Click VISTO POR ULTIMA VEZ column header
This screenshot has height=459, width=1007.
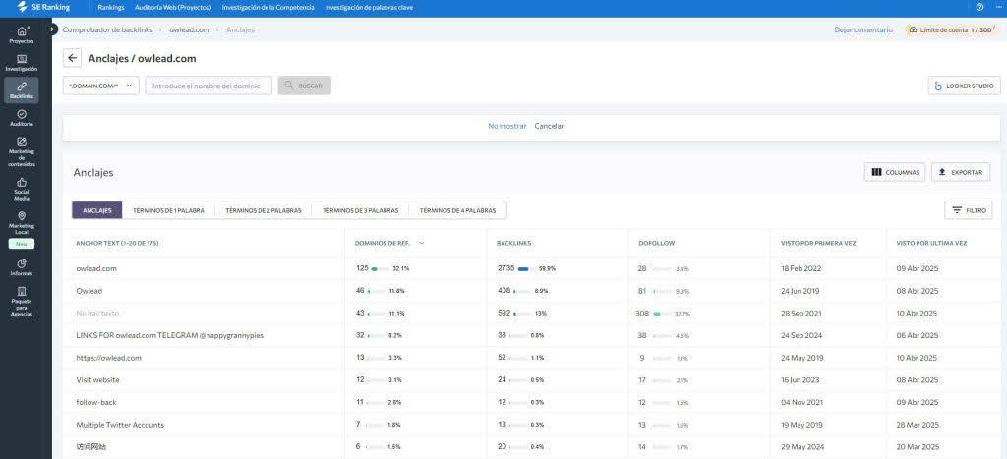(x=932, y=244)
